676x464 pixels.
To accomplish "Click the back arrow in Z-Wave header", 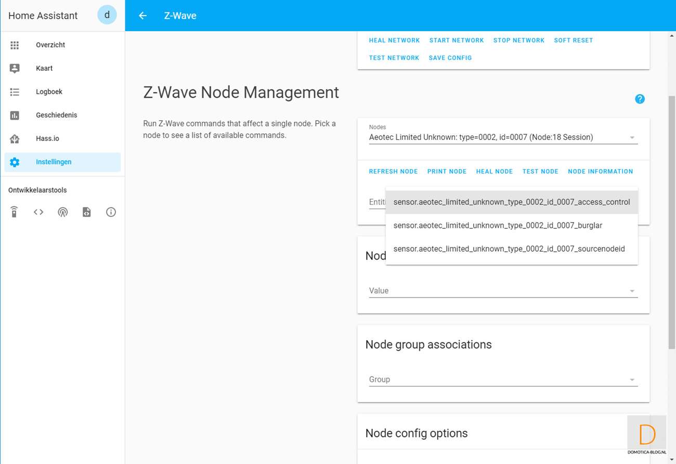I will [x=142, y=16].
